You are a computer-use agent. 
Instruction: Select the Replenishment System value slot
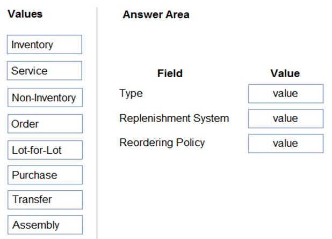tap(285, 118)
